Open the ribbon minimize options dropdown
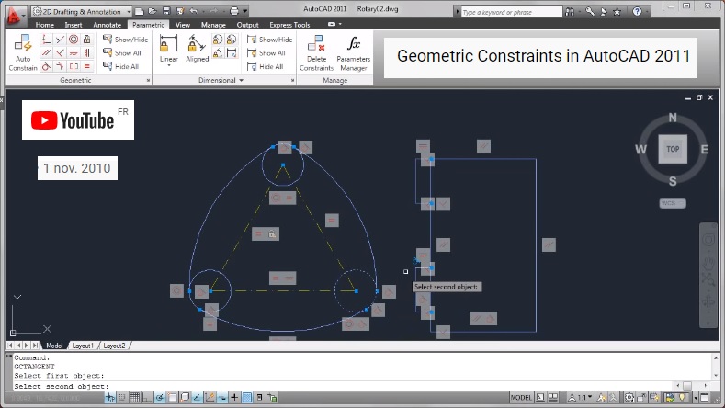This screenshot has width=725, height=408. 340,24
